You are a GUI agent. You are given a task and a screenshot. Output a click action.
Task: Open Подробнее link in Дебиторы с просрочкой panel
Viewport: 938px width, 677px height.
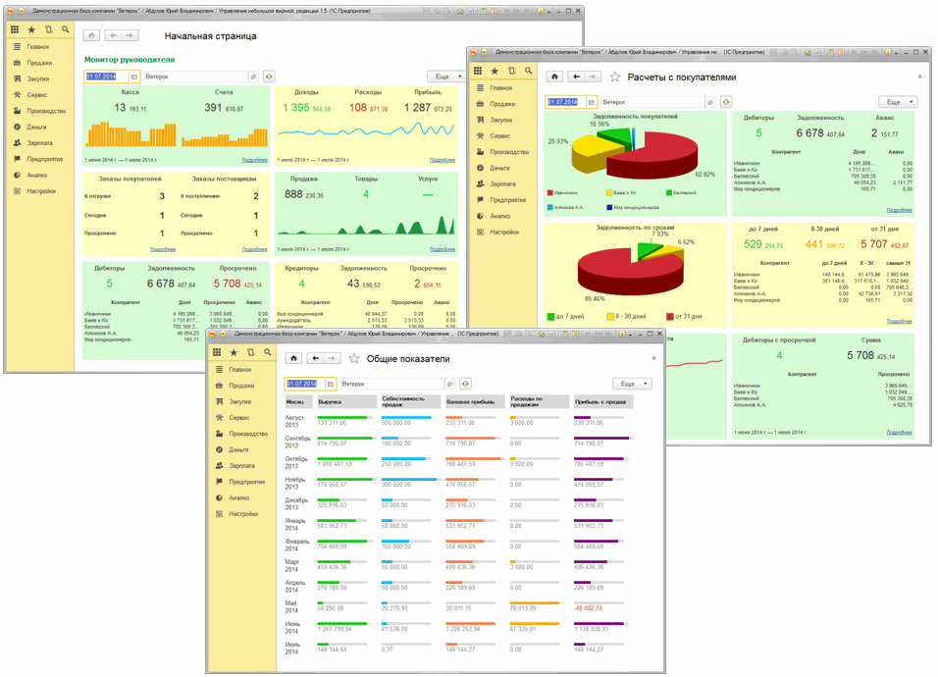point(899,433)
